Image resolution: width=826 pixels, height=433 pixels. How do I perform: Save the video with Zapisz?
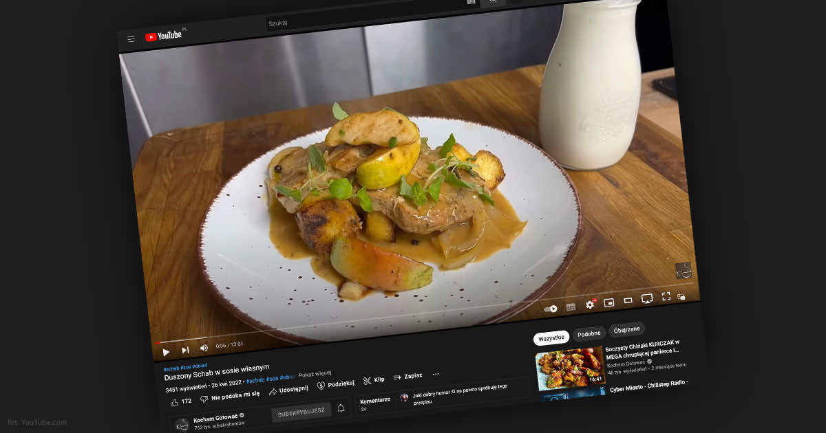pos(408,377)
